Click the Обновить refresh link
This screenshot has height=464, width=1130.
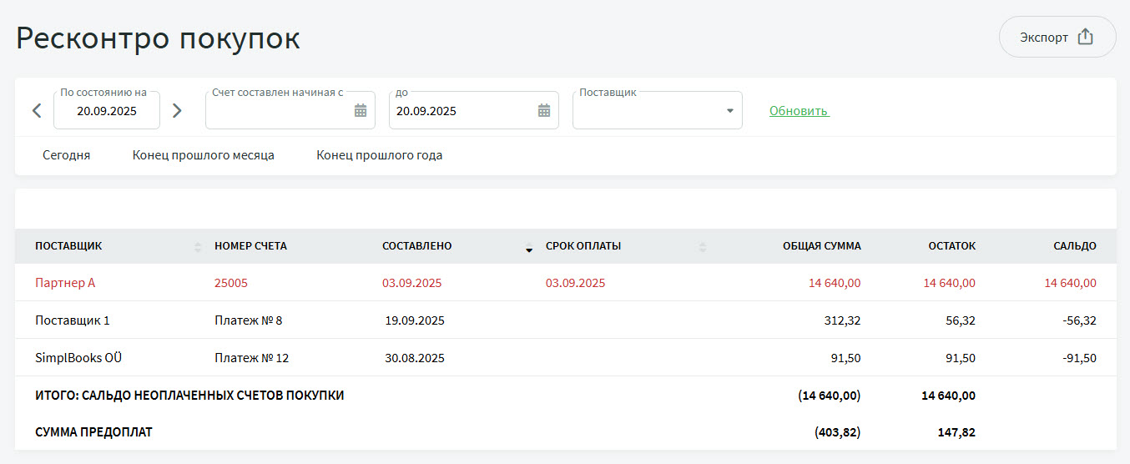point(798,111)
